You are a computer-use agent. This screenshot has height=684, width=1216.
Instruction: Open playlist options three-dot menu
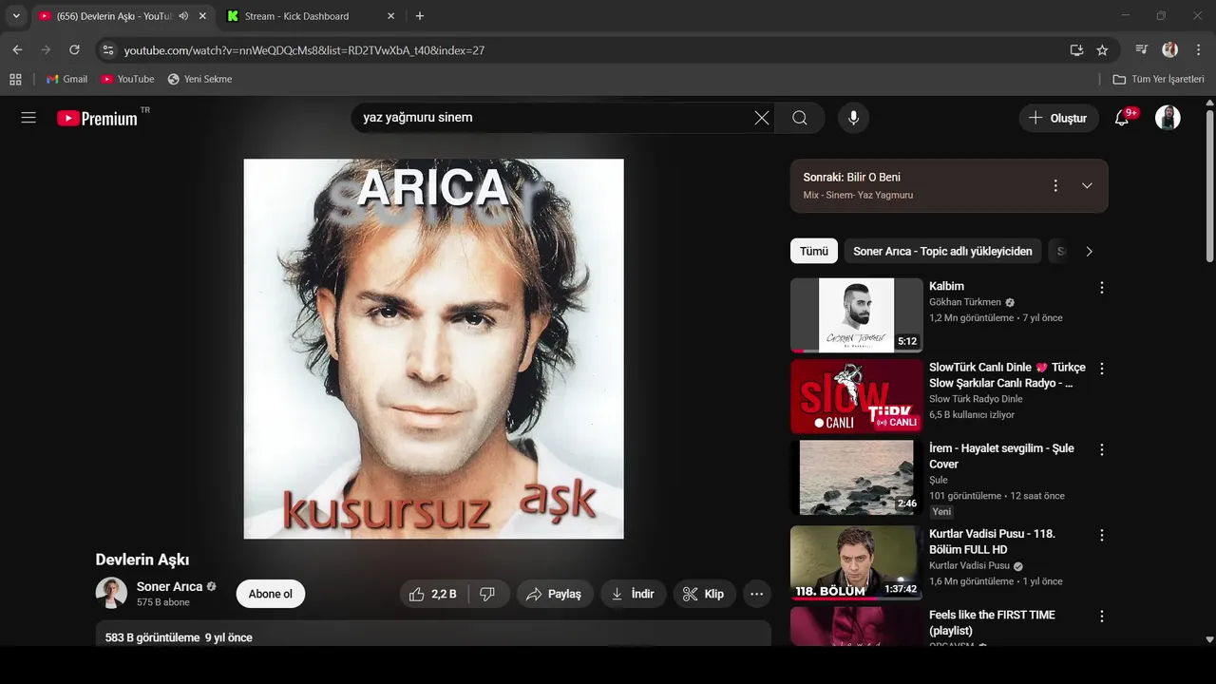pyautogui.click(x=1054, y=185)
